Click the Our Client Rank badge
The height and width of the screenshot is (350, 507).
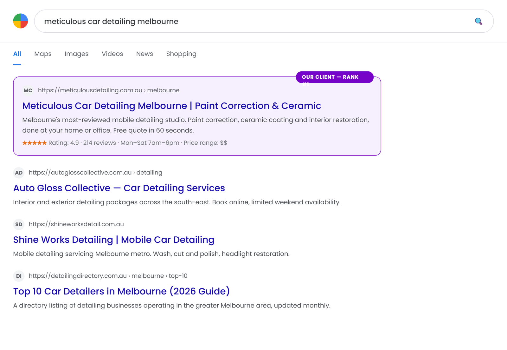click(x=335, y=77)
